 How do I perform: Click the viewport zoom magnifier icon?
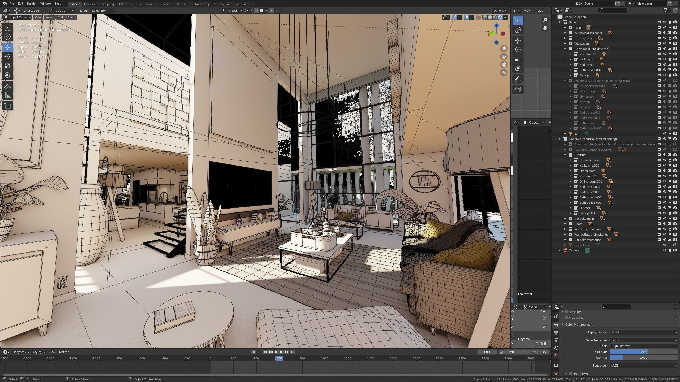coord(504,49)
